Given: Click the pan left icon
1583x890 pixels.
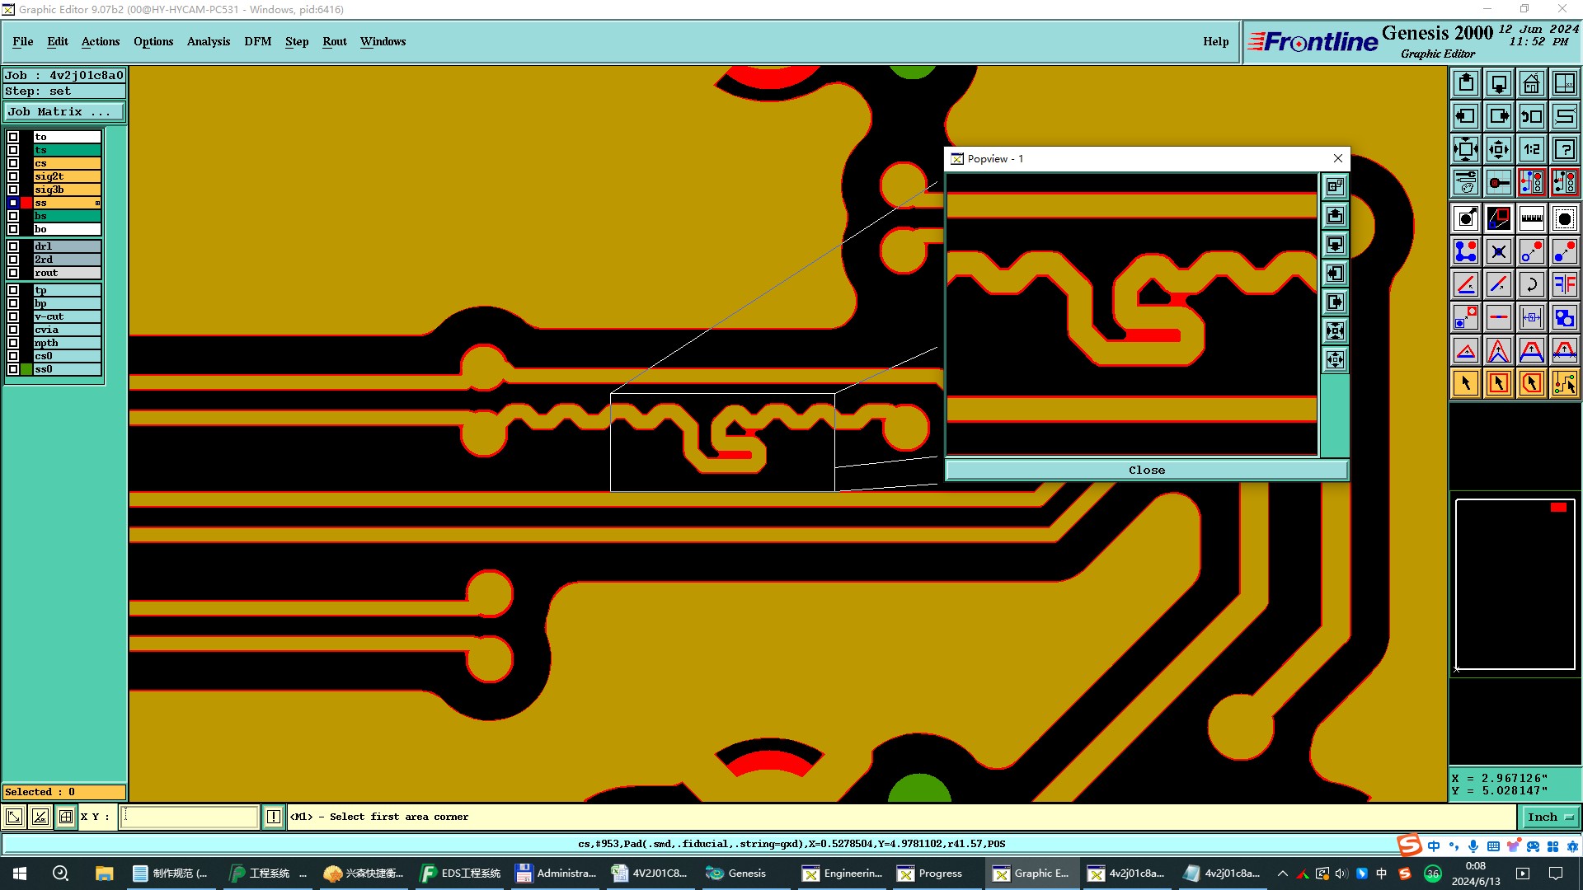Looking at the screenshot, I should click(x=1466, y=116).
